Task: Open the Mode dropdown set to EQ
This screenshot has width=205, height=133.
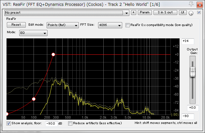Action: pyautogui.click(x=33, y=33)
